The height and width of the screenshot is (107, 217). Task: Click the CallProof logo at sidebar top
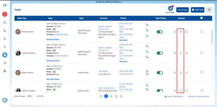(5, 5)
